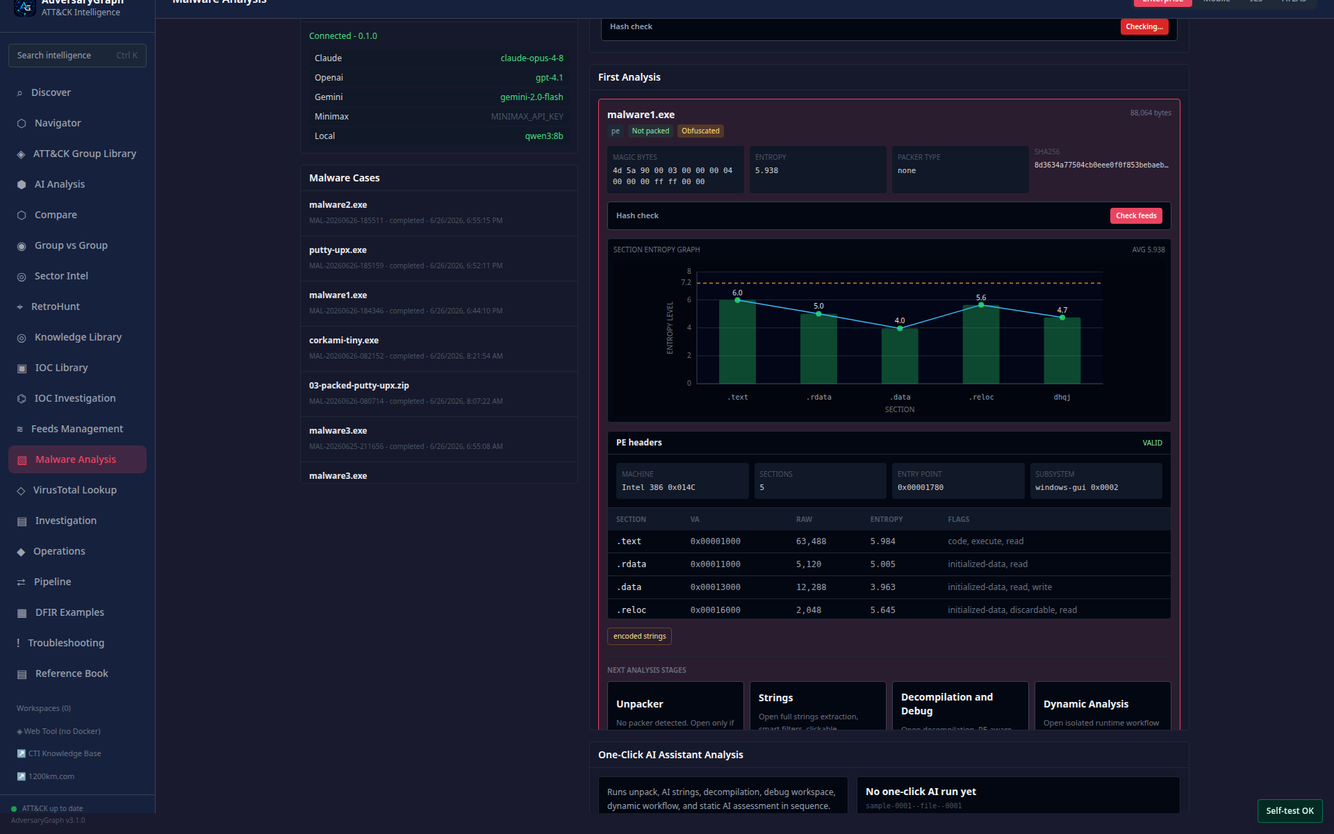
Task: Go to AI Analysis page
Action: (x=77, y=184)
